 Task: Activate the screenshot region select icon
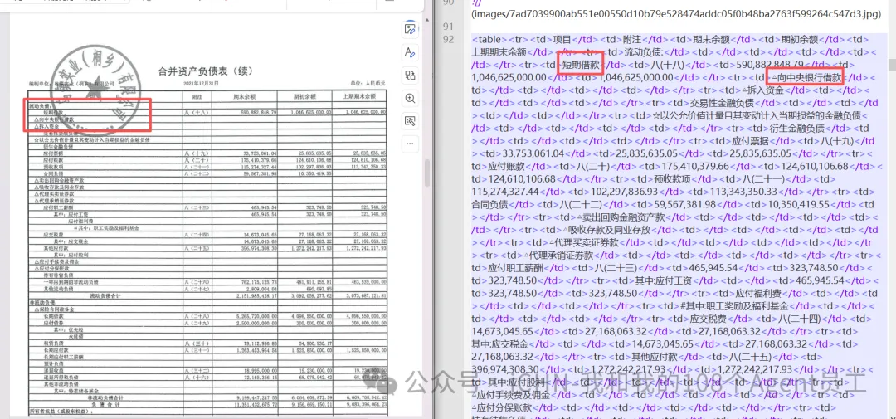(x=409, y=120)
